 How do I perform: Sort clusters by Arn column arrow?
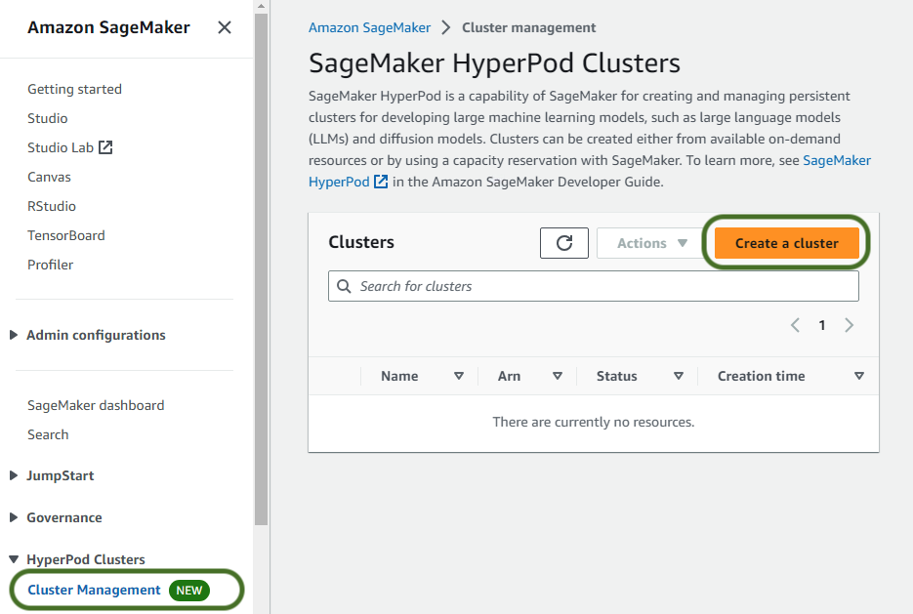pos(558,376)
